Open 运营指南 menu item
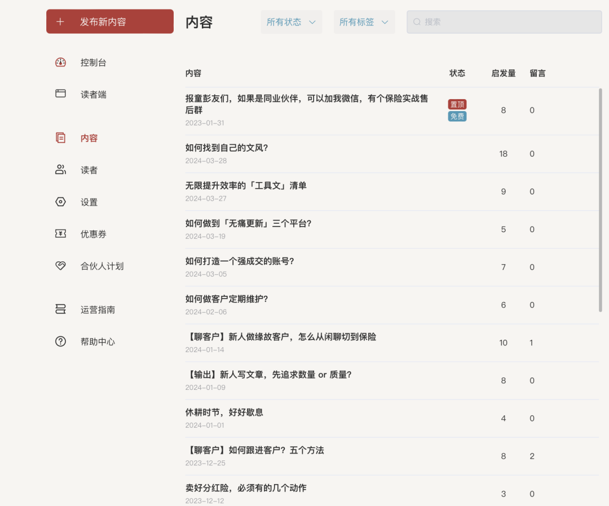 click(98, 310)
